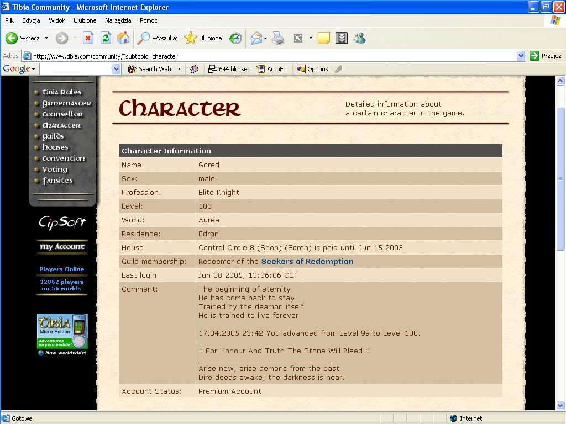Refresh the page with green arrows icon

(106, 38)
